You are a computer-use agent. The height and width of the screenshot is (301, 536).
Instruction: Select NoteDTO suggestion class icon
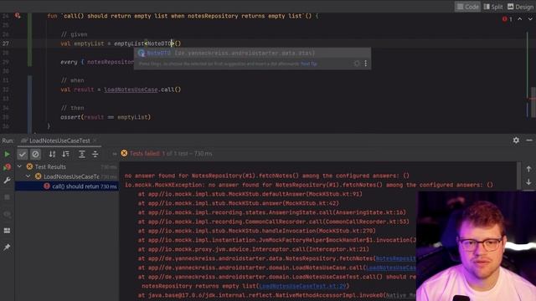coord(142,53)
